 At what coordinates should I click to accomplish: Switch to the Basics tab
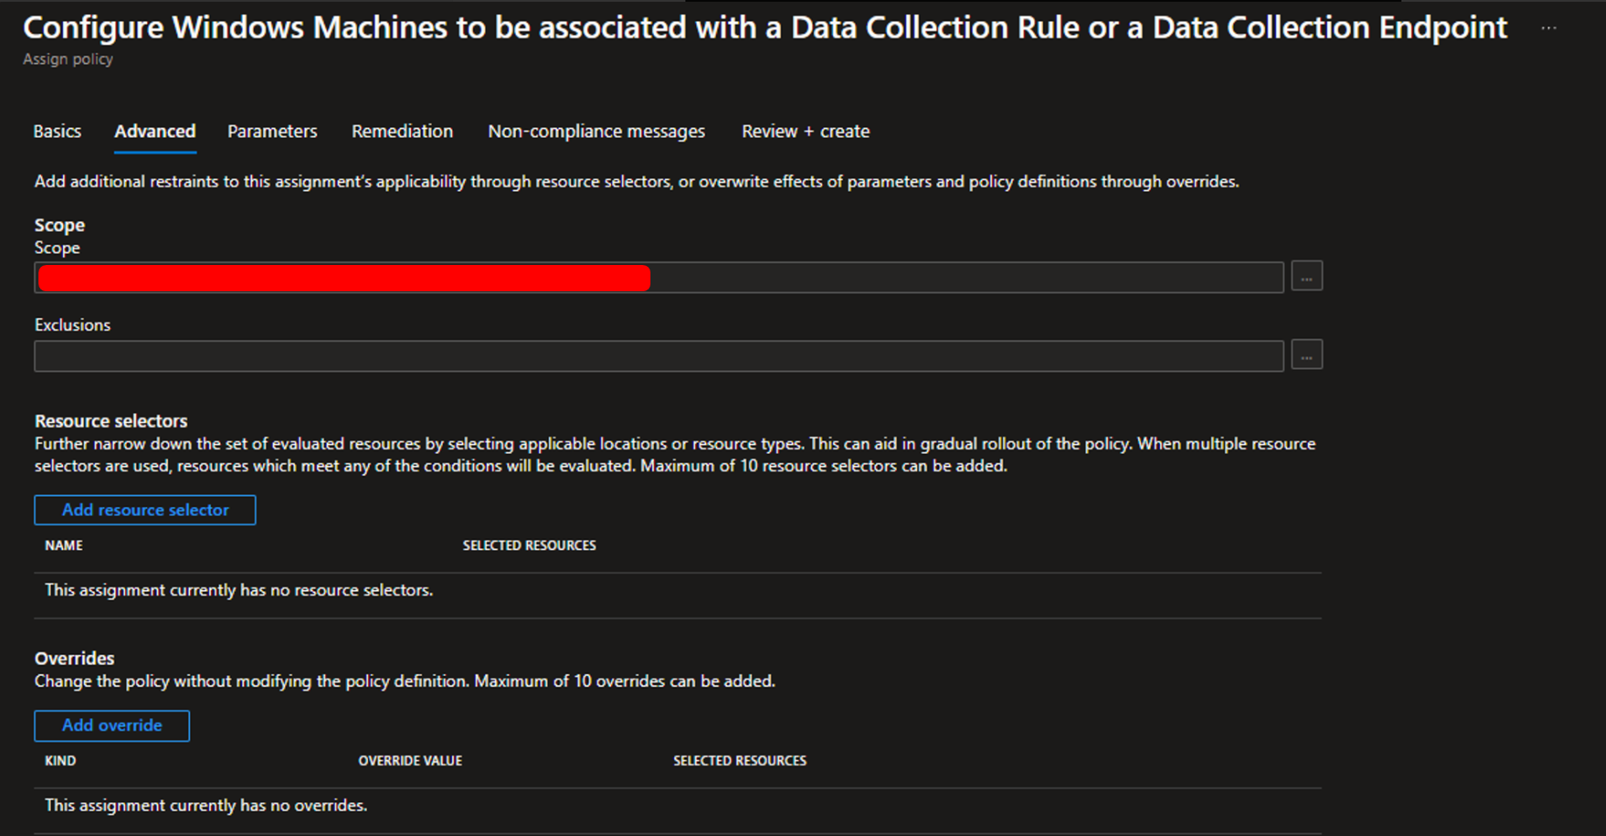tap(57, 131)
